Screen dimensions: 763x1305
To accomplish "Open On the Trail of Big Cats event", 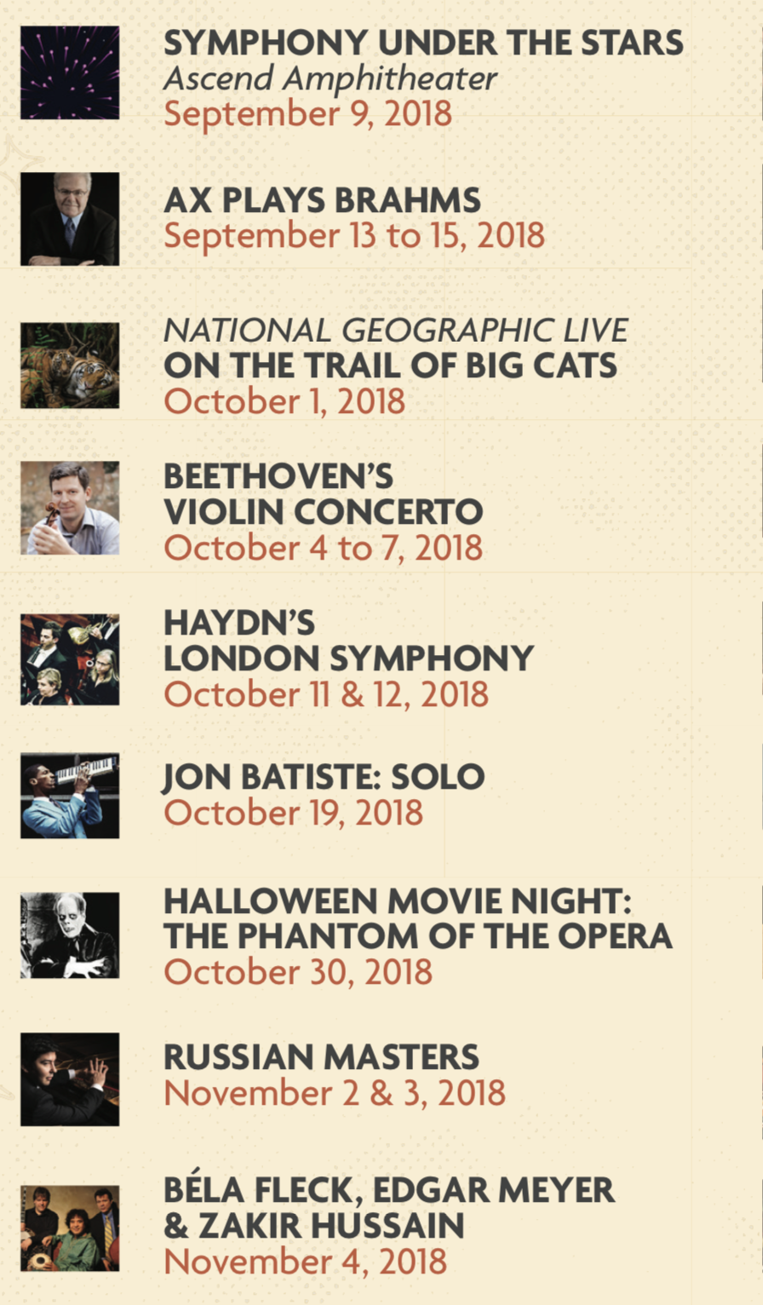I will click(x=390, y=365).
